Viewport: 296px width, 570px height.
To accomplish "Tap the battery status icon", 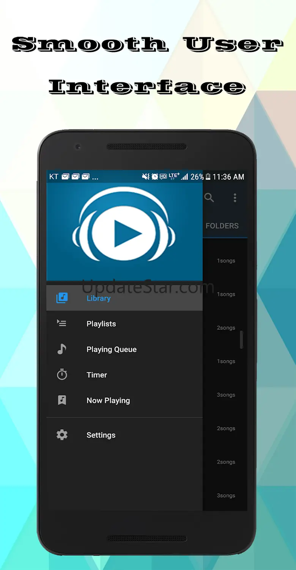I will [208, 176].
